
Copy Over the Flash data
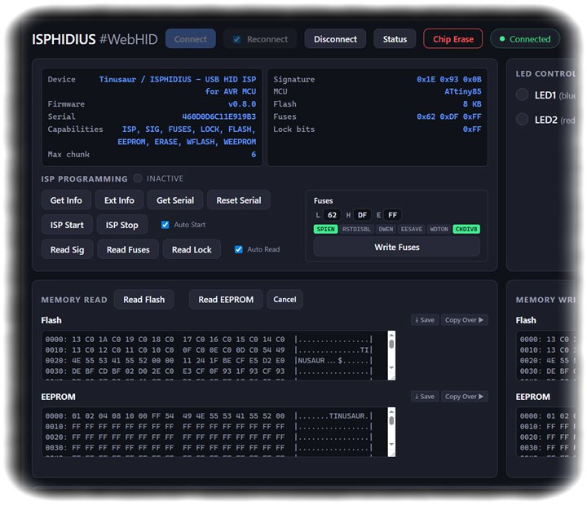point(464,320)
